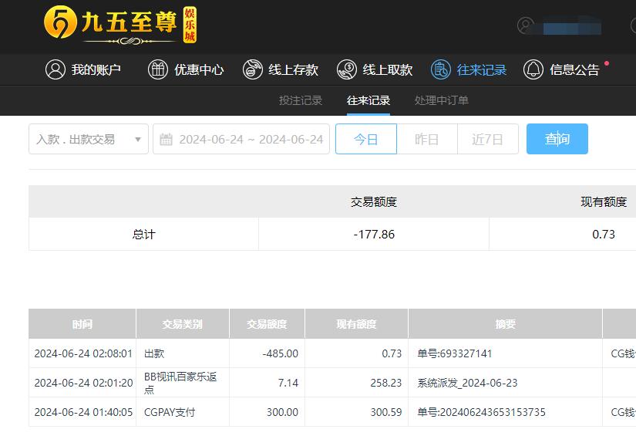Click amount 300.00
This screenshot has width=636, height=436.
click(282, 412)
